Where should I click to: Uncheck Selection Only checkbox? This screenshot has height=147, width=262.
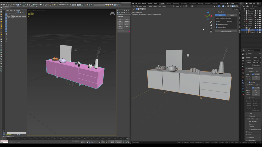coord(217,27)
